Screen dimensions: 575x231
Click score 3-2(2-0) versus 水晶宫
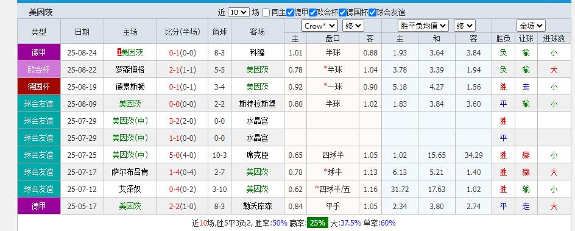(183, 121)
